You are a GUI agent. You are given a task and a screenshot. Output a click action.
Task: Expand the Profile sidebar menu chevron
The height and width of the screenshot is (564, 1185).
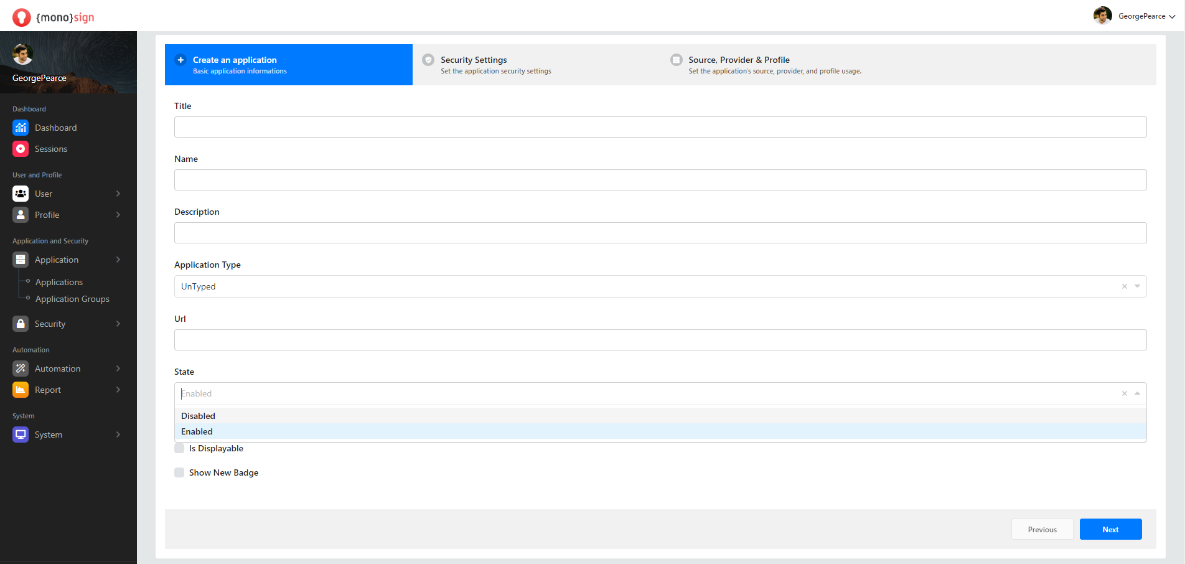(118, 215)
